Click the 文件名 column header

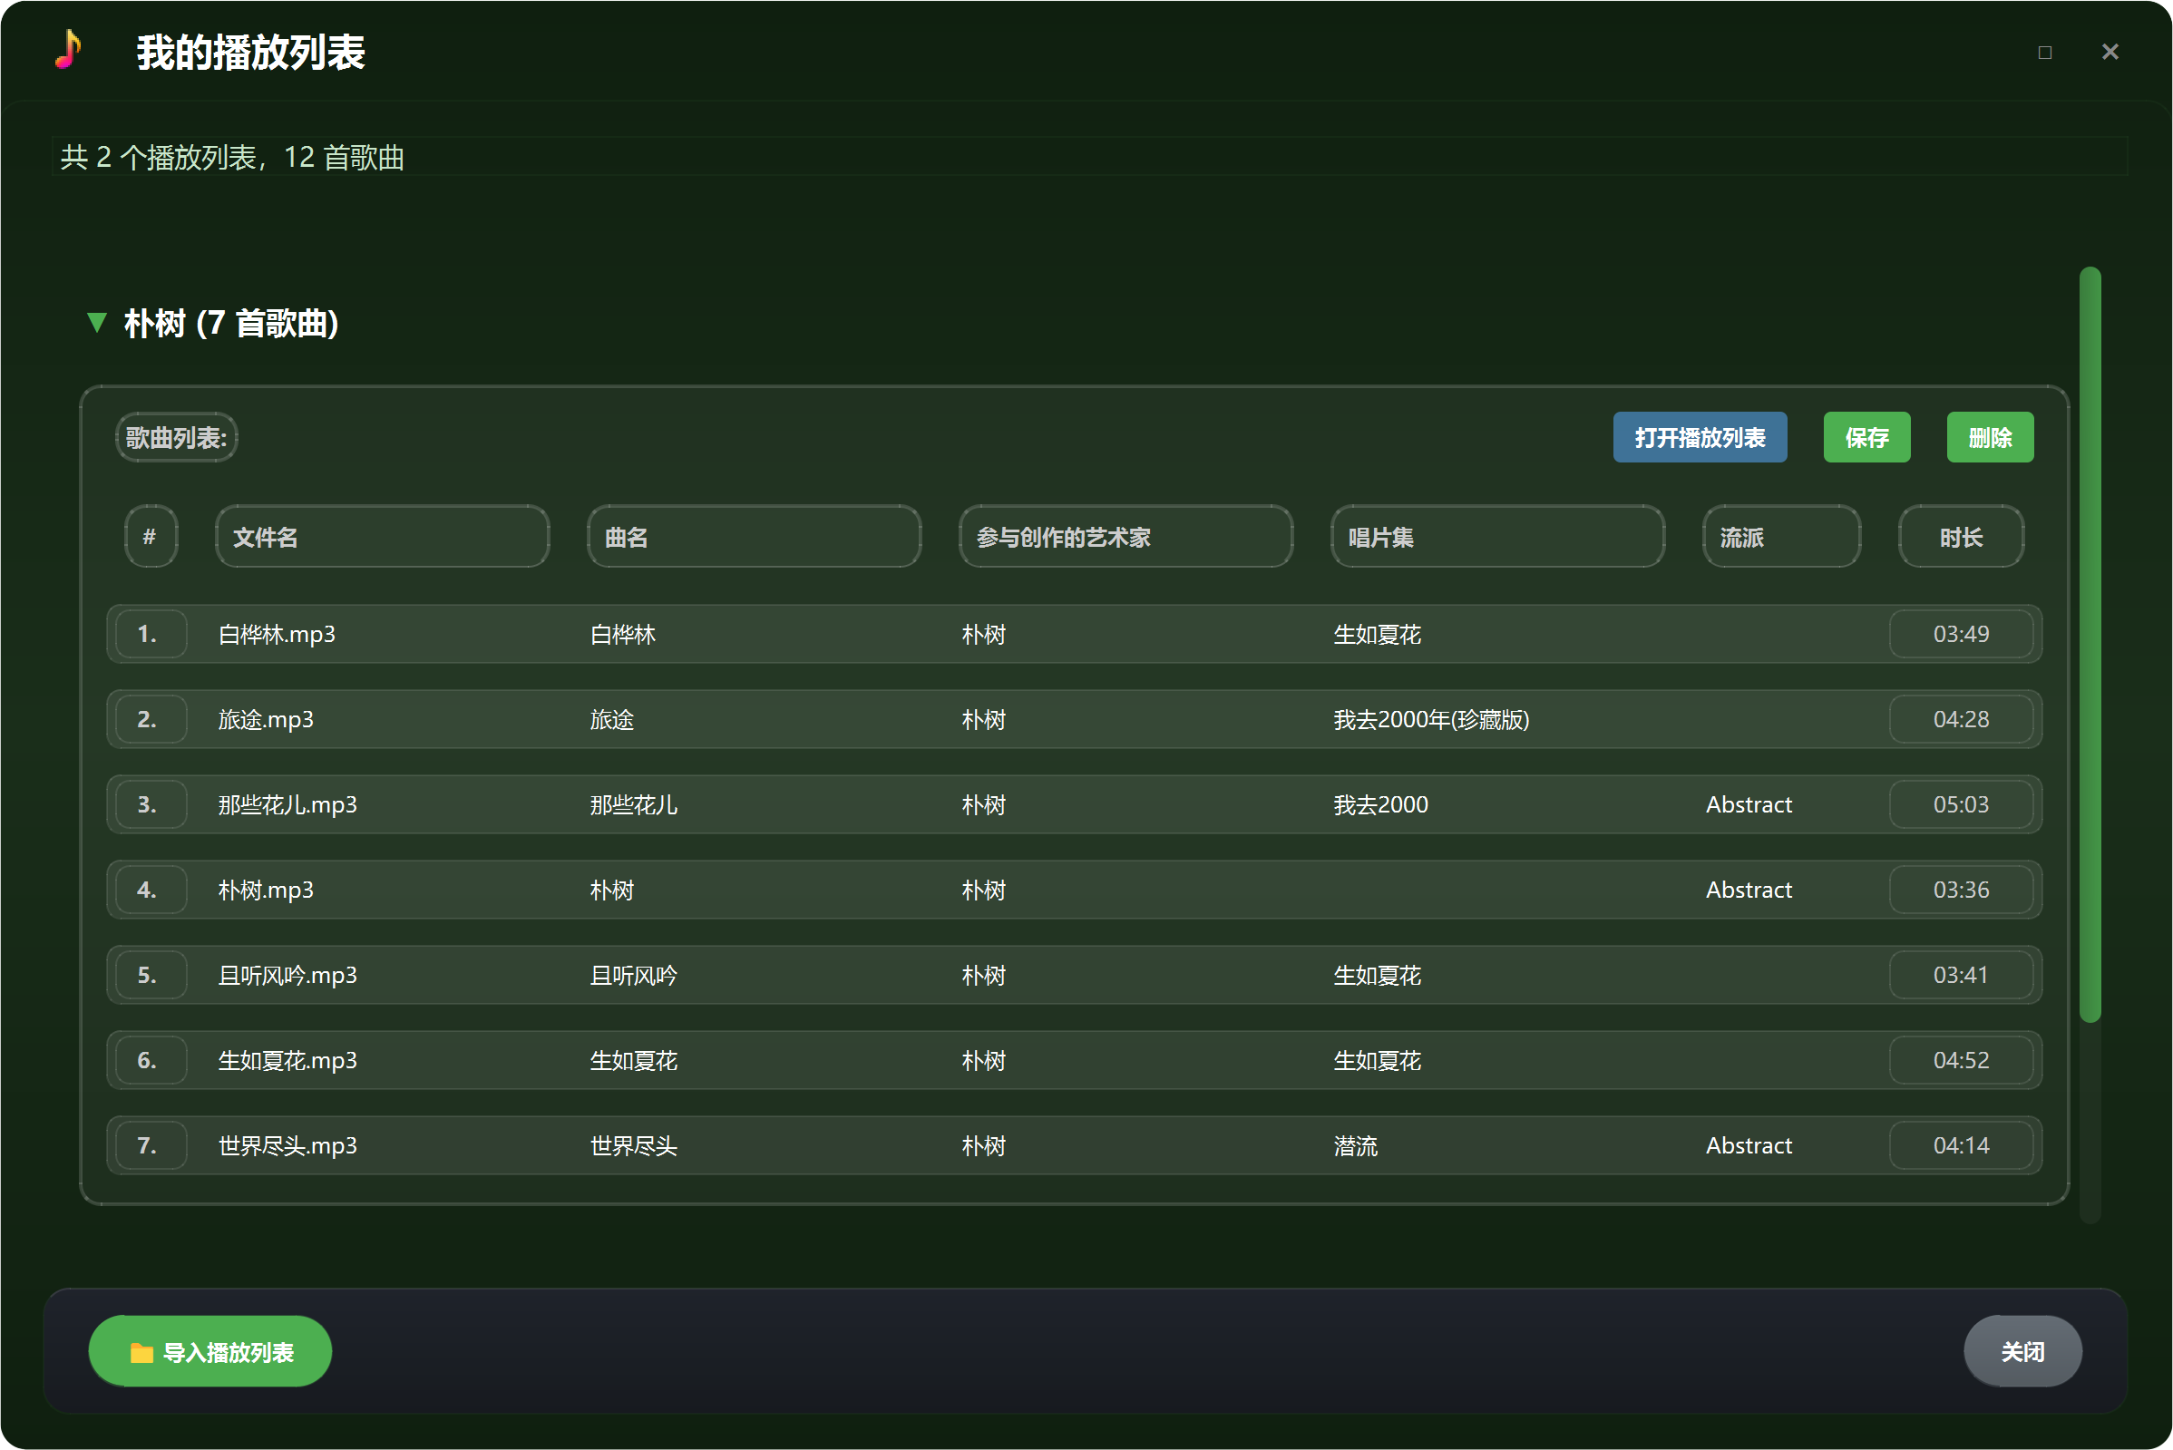click(382, 537)
